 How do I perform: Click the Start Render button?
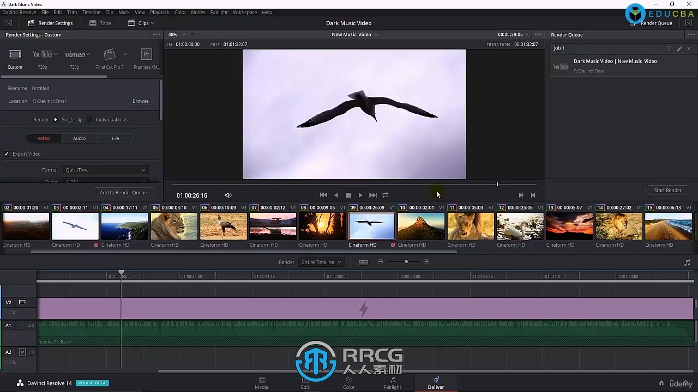(667, 190)
